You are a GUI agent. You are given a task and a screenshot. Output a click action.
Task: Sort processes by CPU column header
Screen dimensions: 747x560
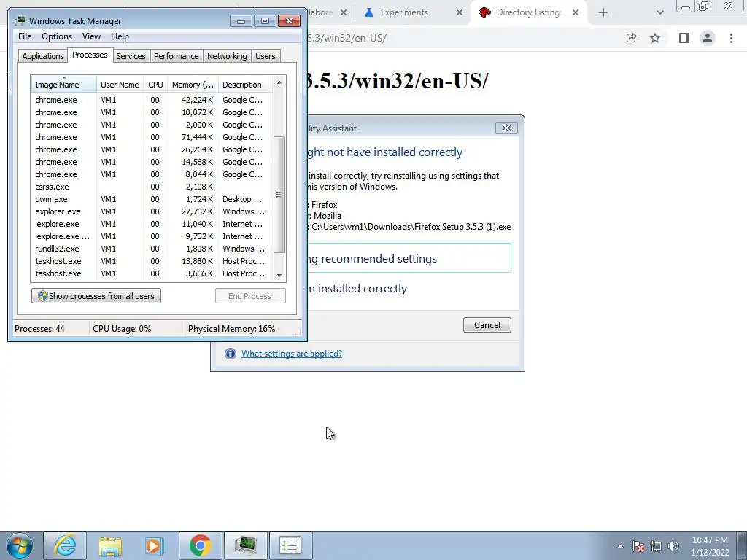[155, 85]
